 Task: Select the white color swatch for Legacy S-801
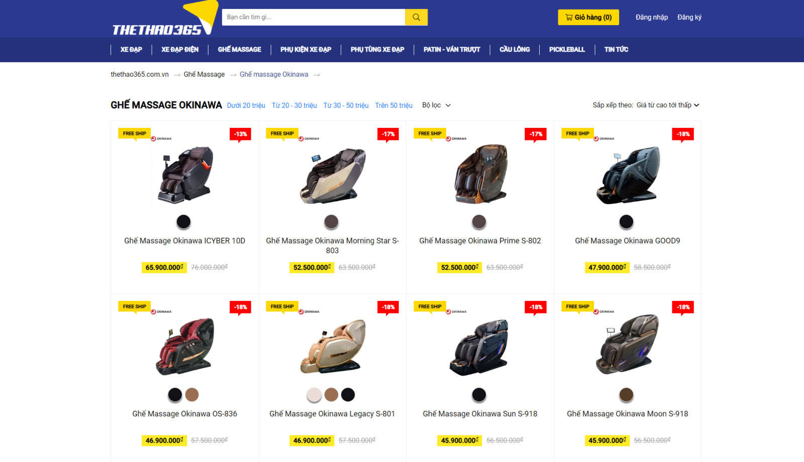click(x=315, y=395)
